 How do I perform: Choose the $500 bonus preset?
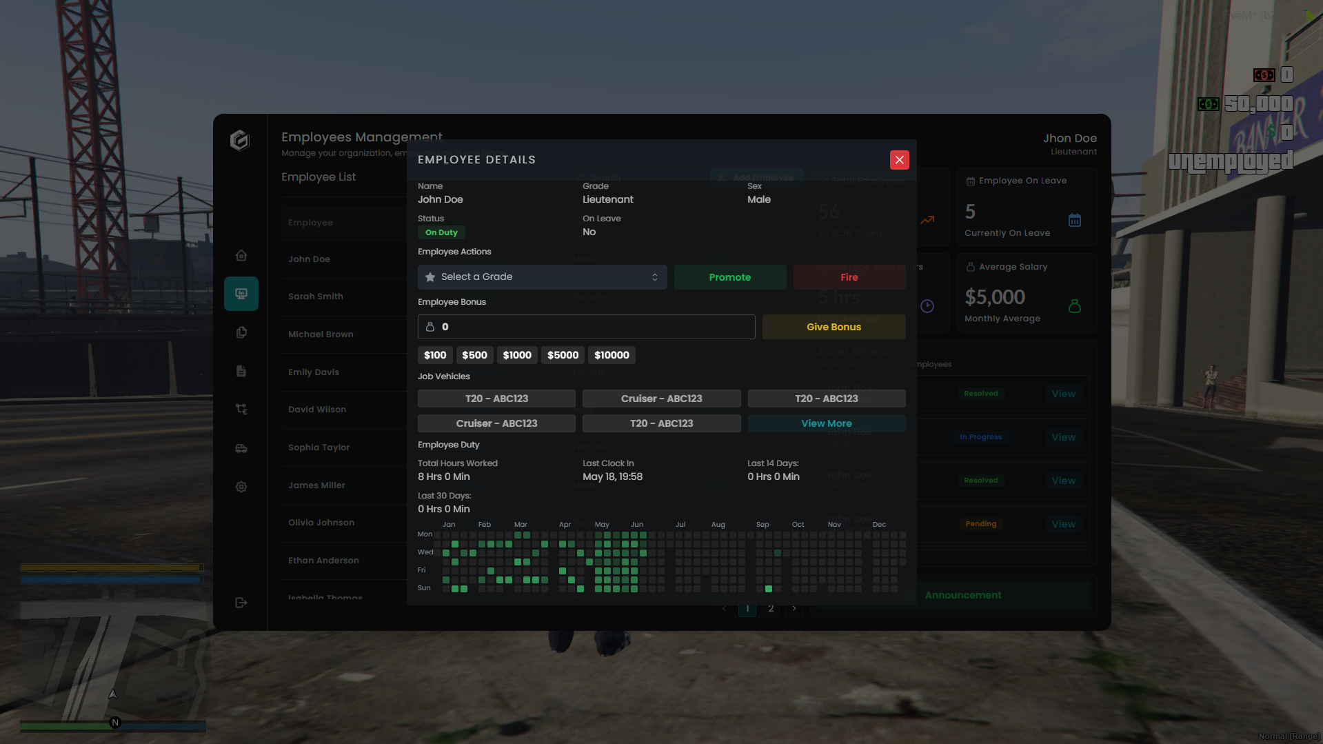pos(474,355)
